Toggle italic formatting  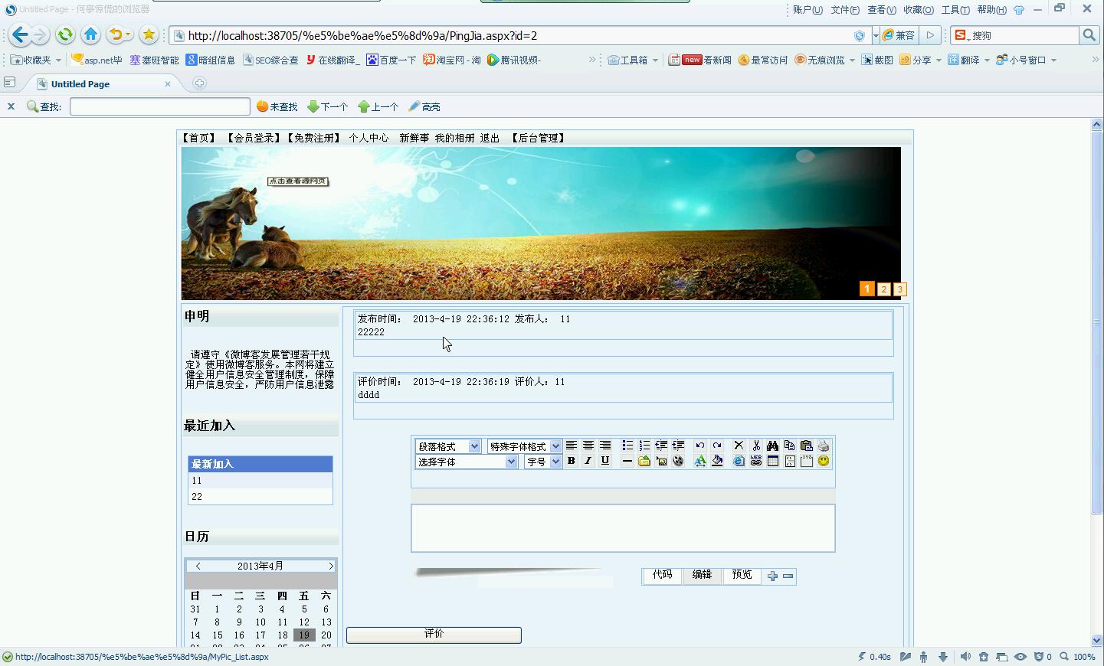[x=588, y=461]
